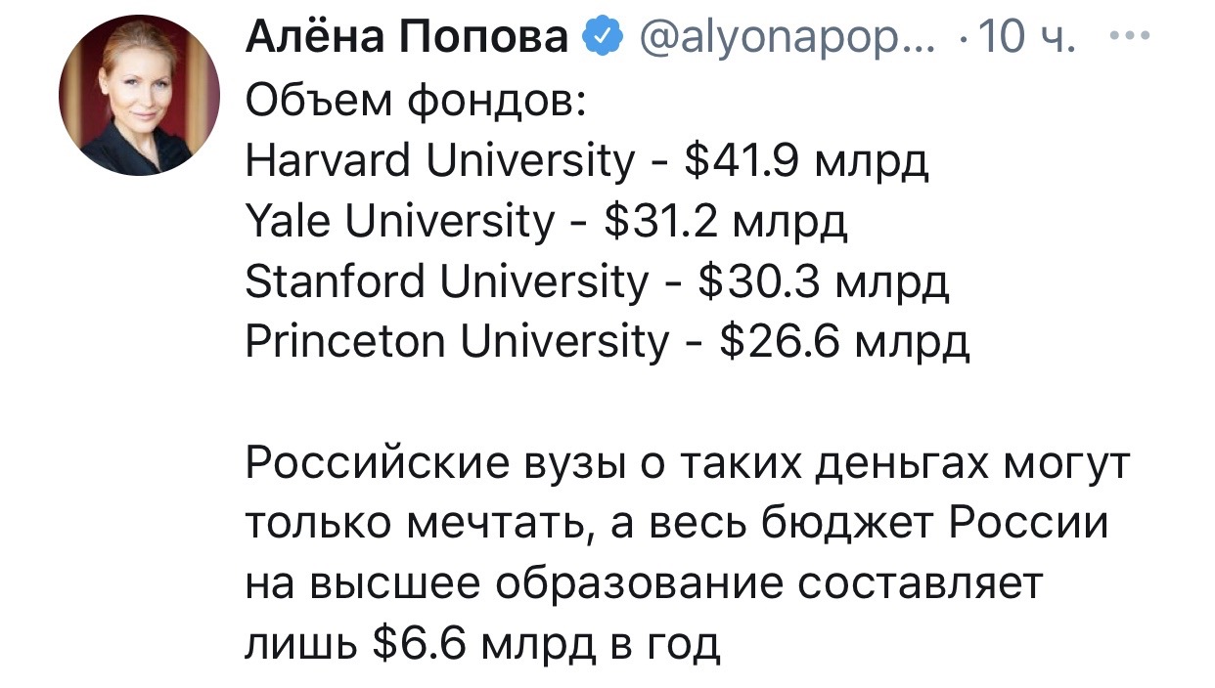Open Алёна Попова's profile photo
The width and height of the screenshot is (1215, 688).
pos(139,94)
